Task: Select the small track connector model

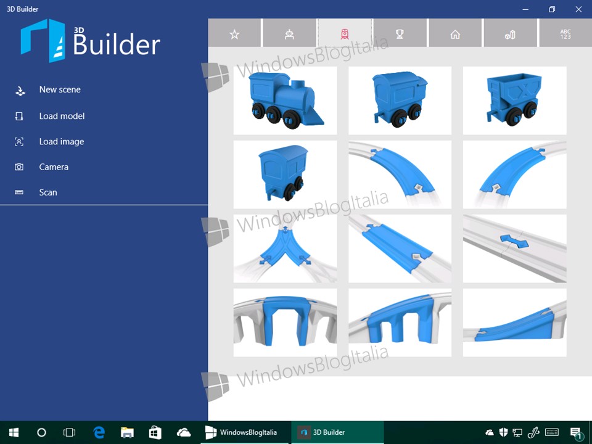Action: (x=514, y=249)
